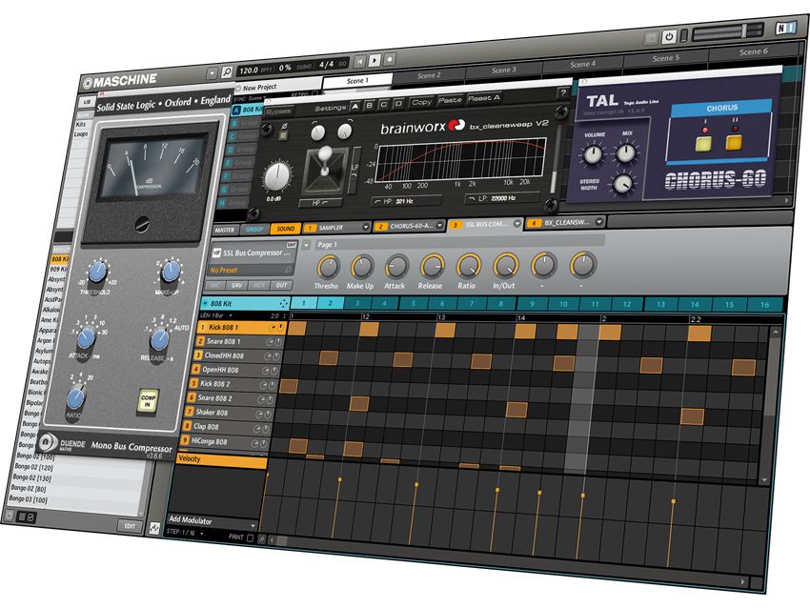Click the joystick handle in bx_cleansweep filter pad

(325, 152)
